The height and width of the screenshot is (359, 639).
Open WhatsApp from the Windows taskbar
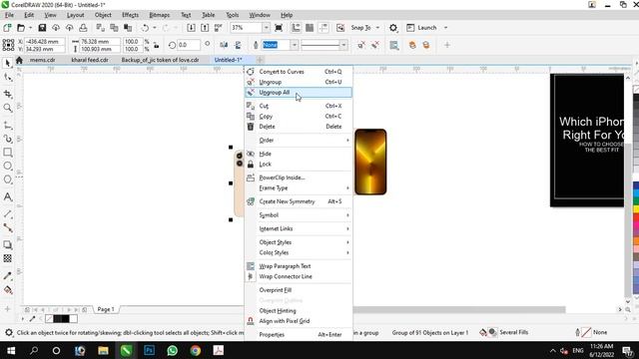173,350
